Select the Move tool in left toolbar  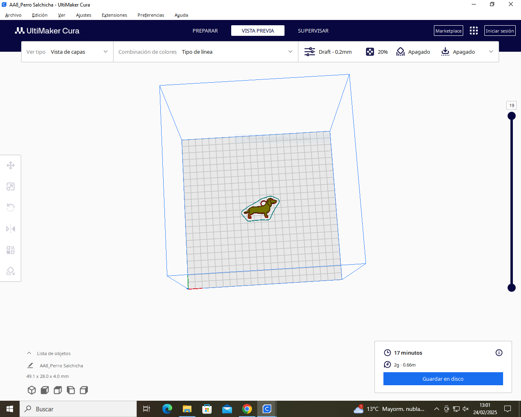tap(11, 165)
